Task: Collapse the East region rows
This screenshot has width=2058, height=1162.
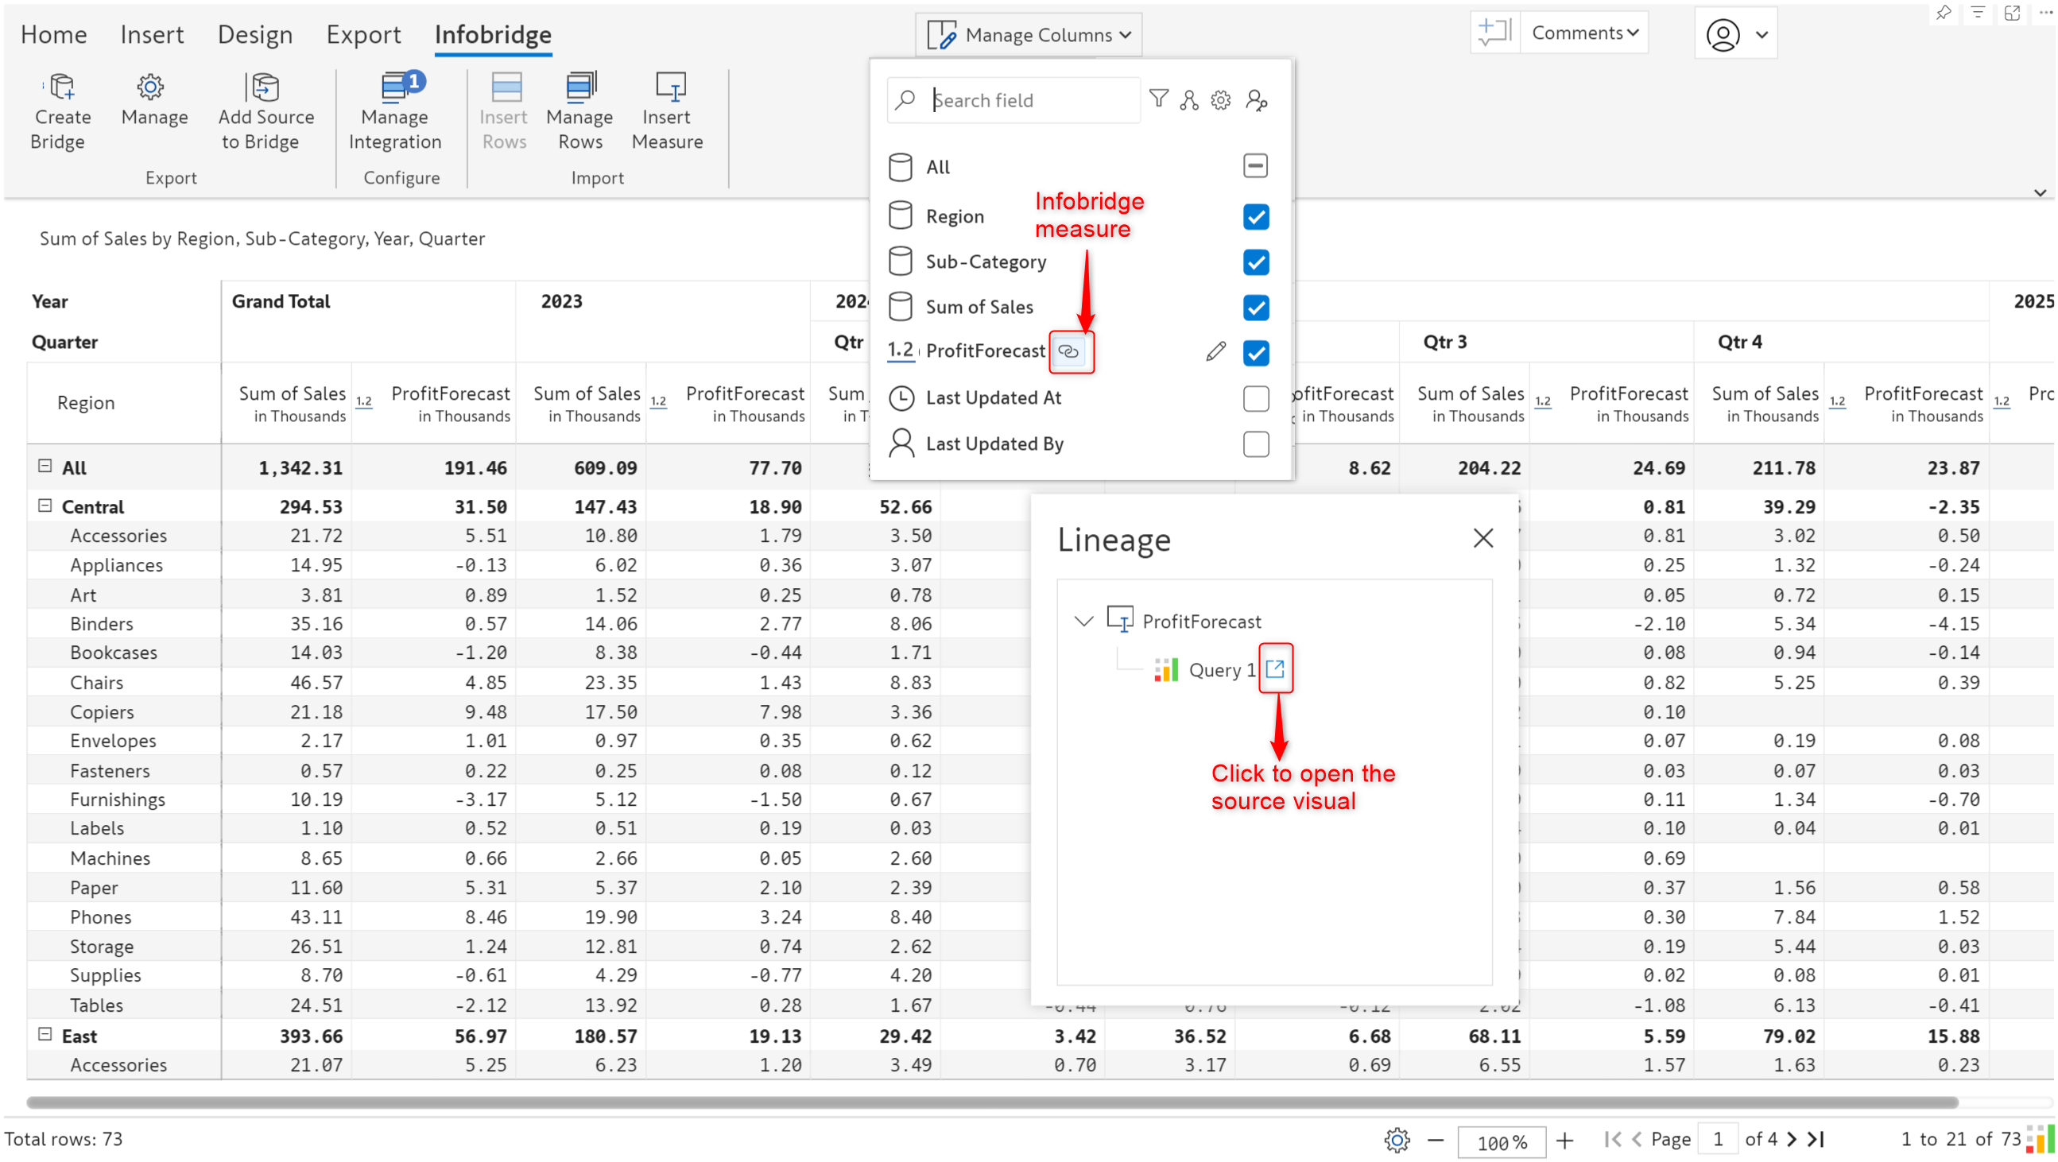Action: pyautogui.click(x=45, y=1035)
